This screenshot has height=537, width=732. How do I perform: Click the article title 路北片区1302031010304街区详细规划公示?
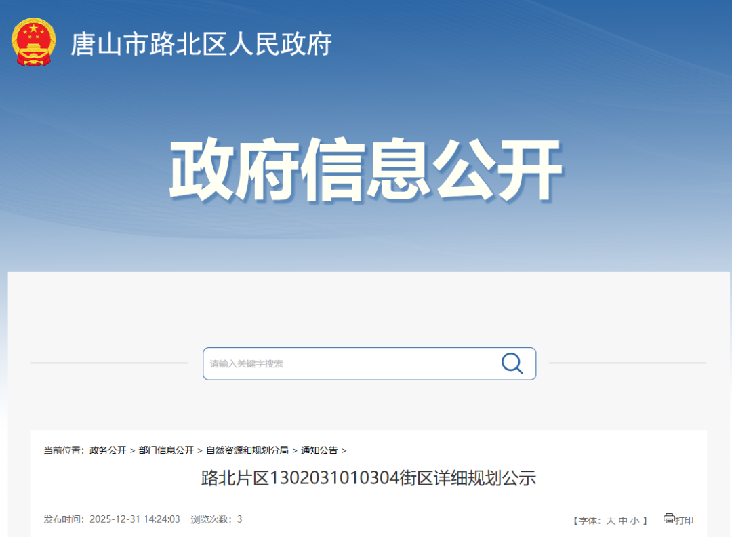click(369, 479)
